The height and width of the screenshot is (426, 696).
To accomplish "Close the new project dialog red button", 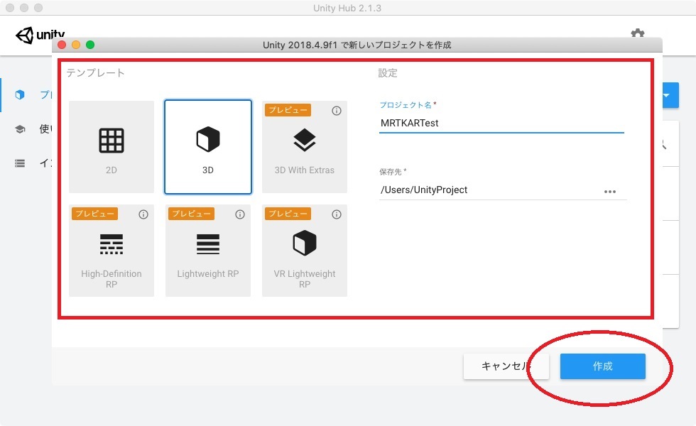I will [x=62, y=45].
